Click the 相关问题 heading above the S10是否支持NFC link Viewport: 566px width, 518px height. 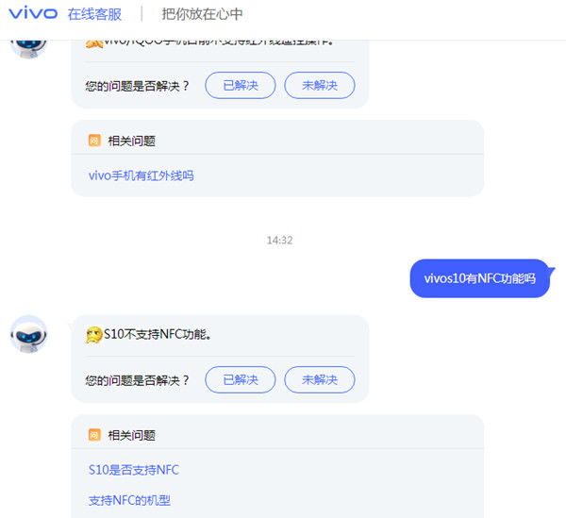132,435
